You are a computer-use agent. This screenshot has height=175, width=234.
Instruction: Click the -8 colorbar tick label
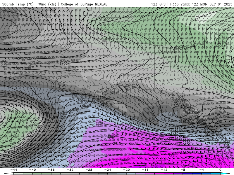pyautogui.click(x=183, y=170)
